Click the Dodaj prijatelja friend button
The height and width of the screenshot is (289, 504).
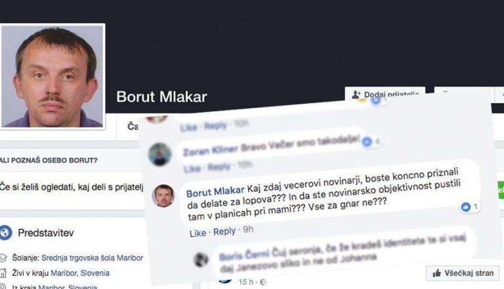point(385,93)
